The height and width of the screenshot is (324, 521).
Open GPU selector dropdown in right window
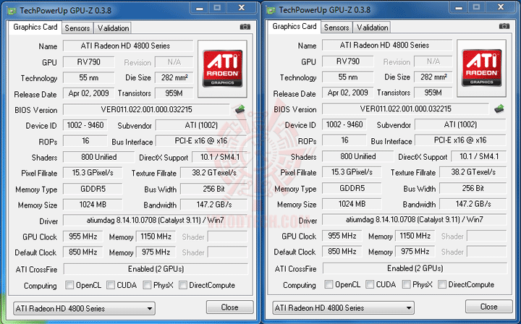[x=343, y=308]
